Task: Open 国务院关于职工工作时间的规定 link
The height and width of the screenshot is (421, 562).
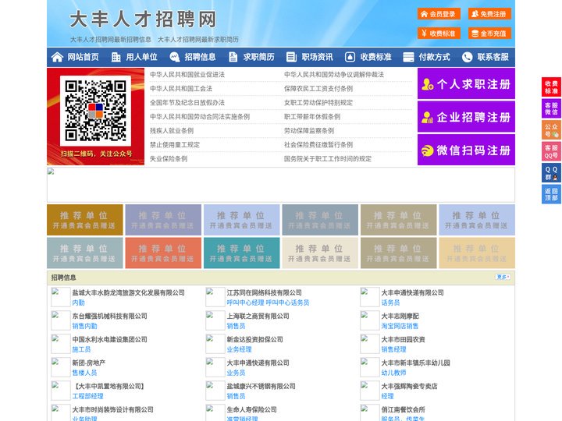Action: point(328,158)
